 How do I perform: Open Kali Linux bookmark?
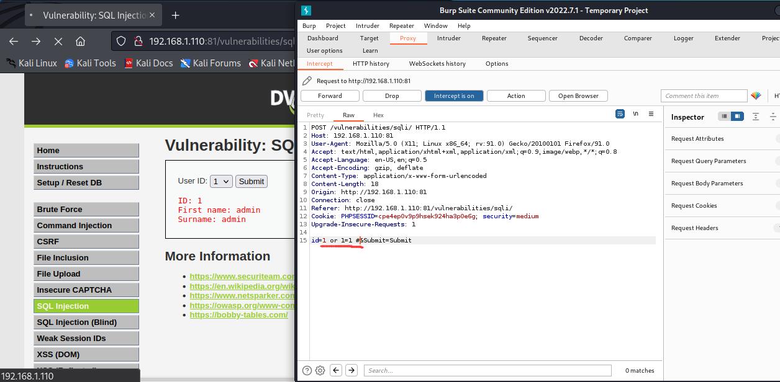(32, 63)
